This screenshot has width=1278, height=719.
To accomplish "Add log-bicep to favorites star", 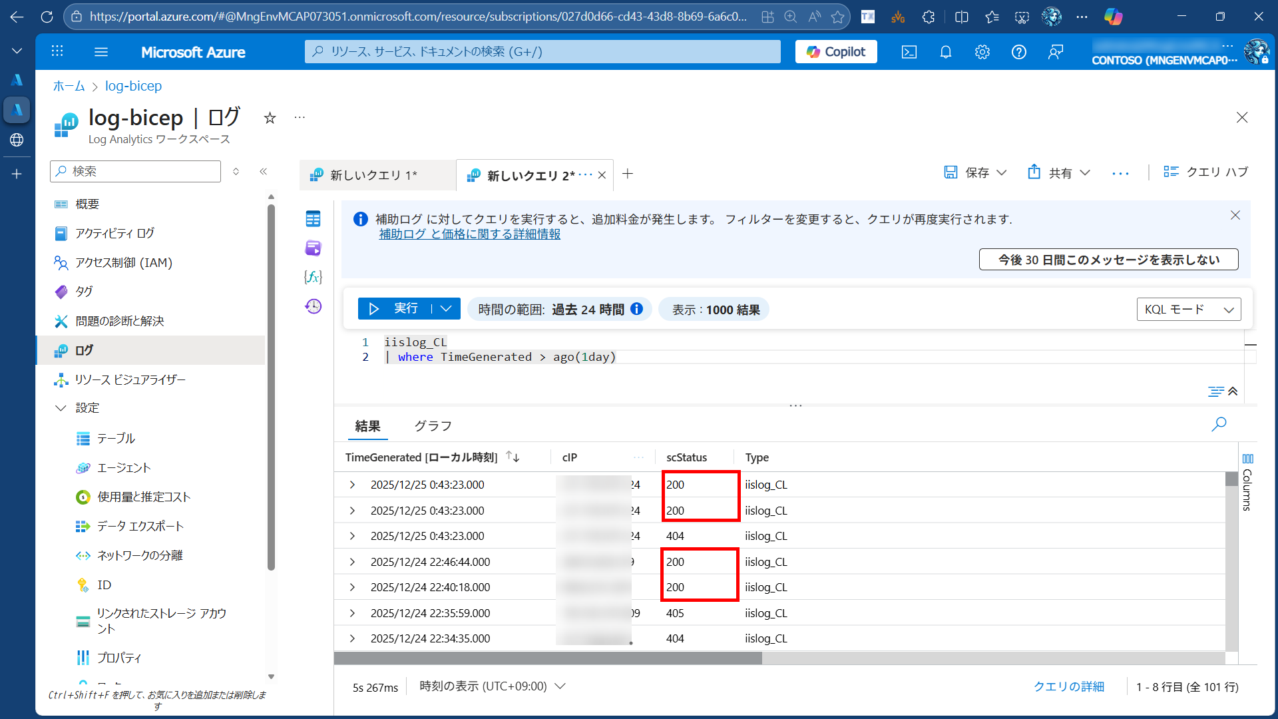I will click(270, 118).
